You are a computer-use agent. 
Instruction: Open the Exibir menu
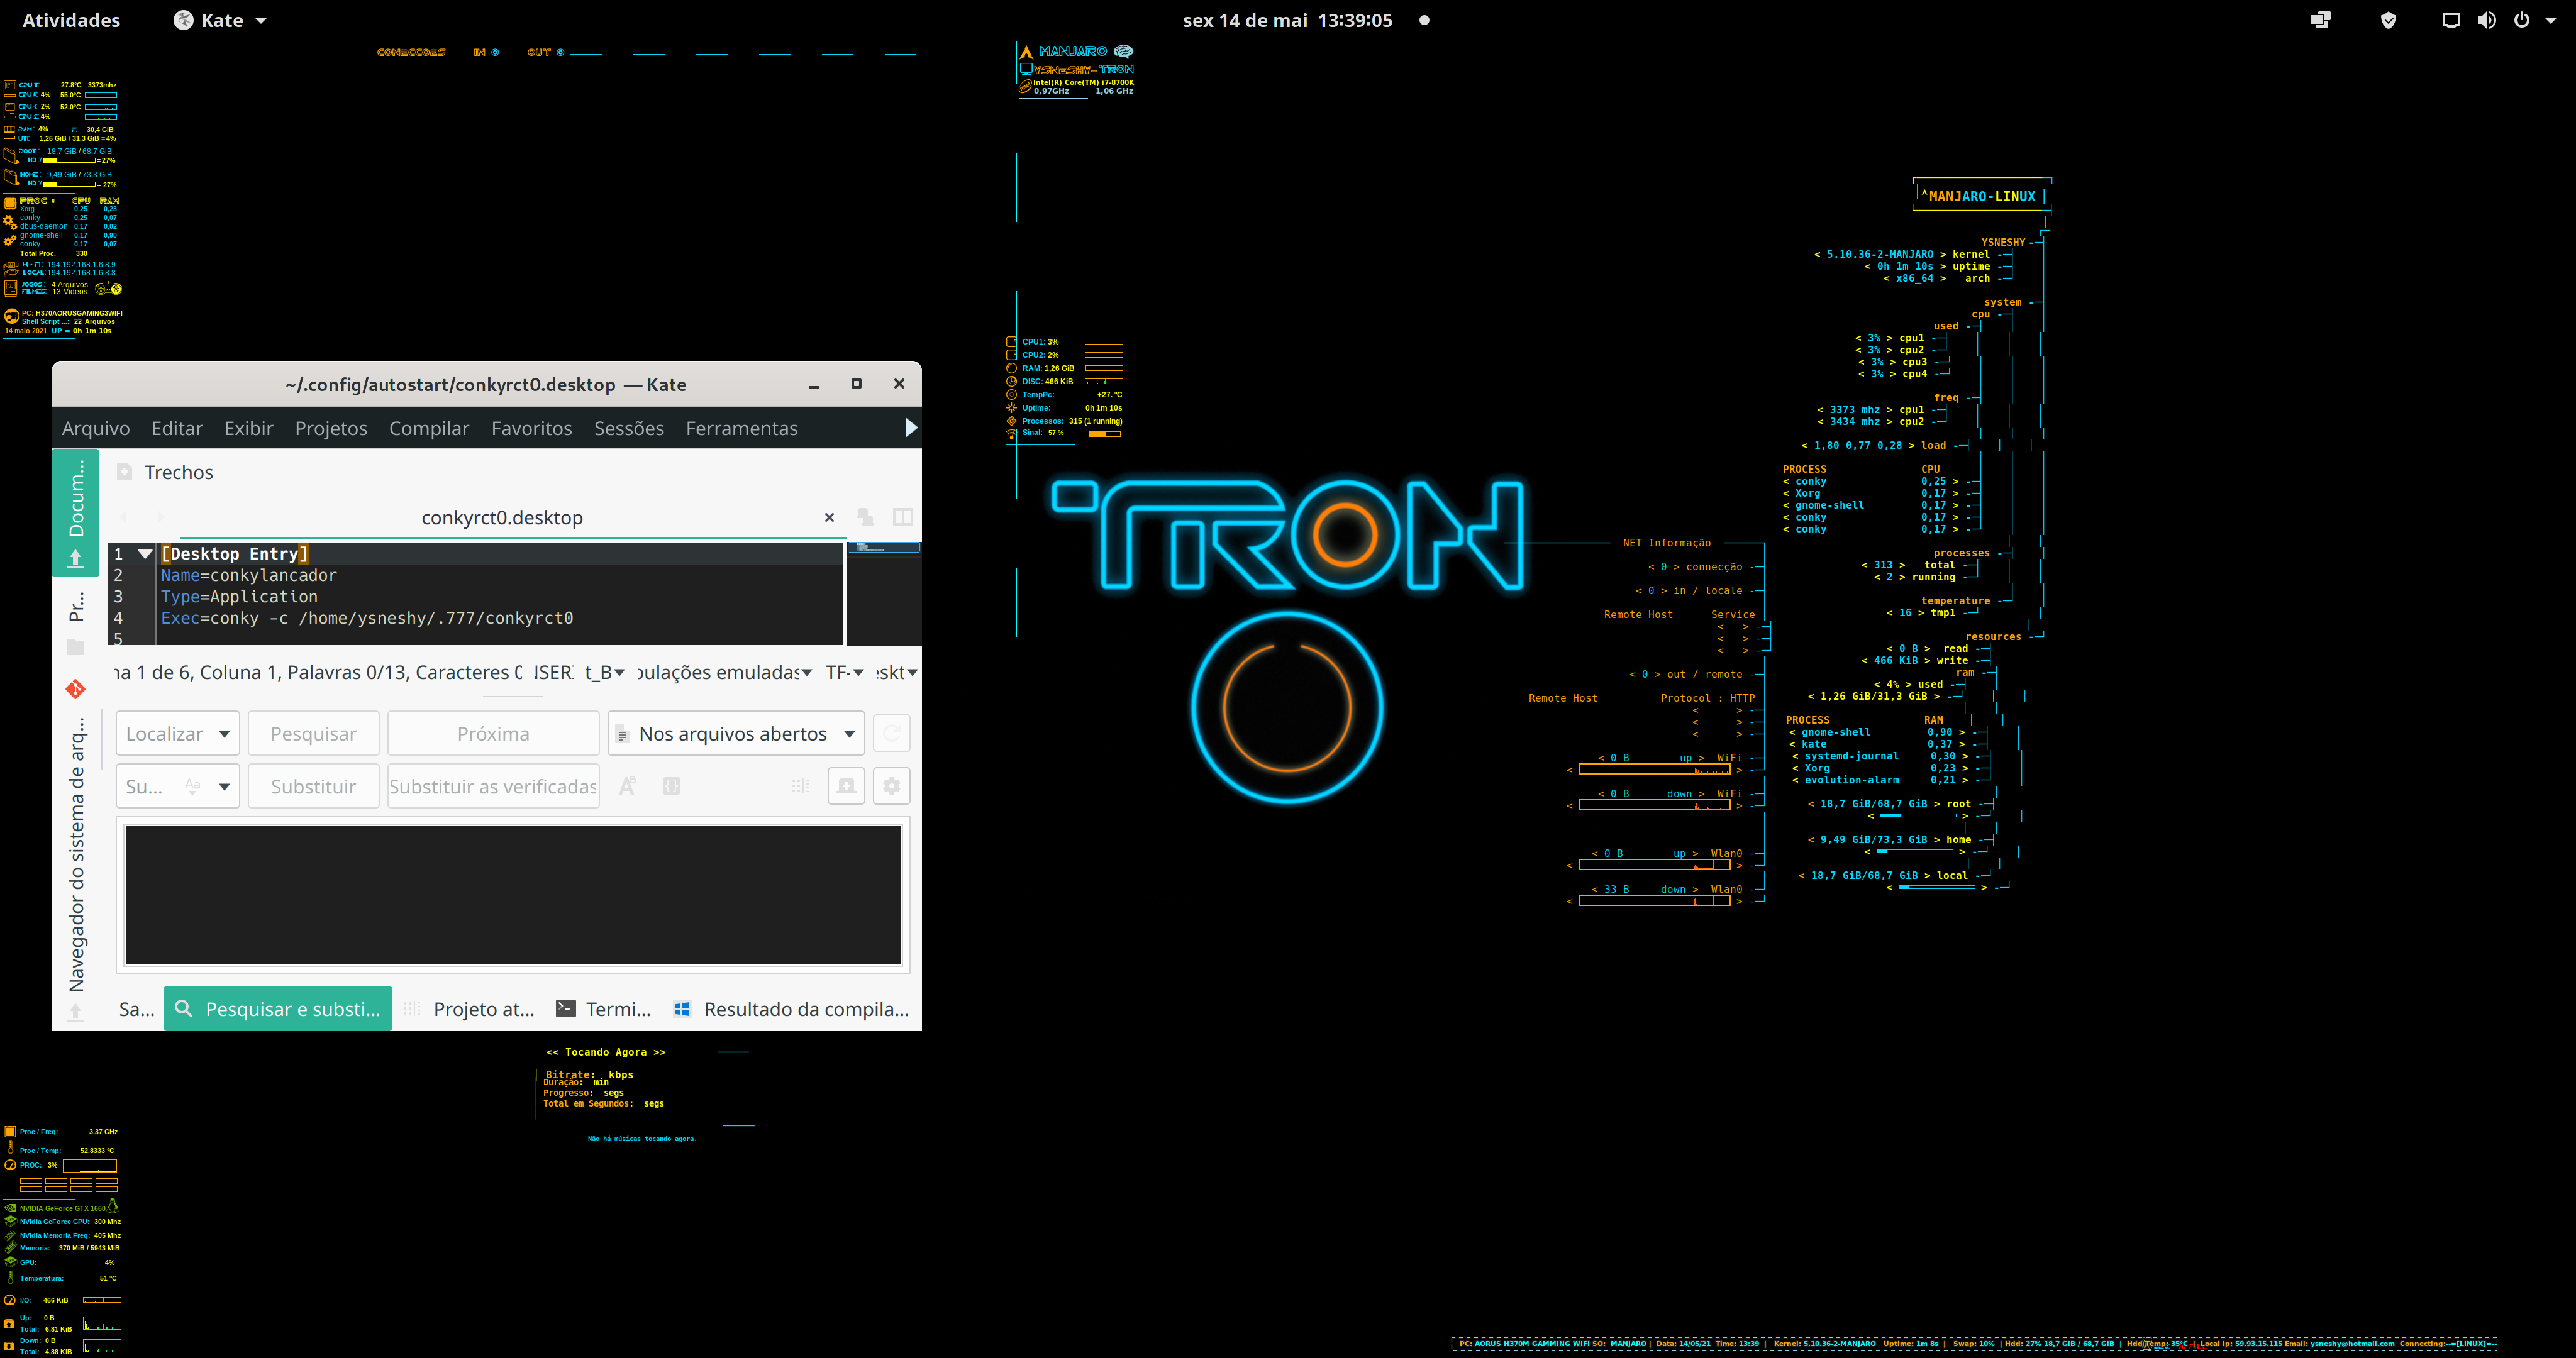click(x=248, y=428)
